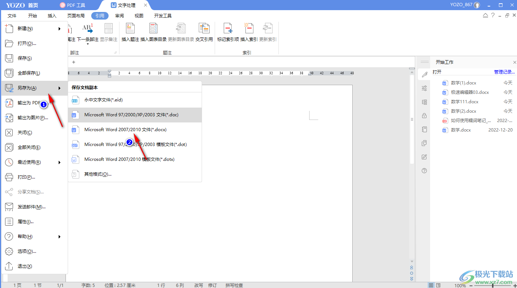Viewport: 517px width, 288px height.
Task: Expand the Help (帮助) submenu
Action: [x=34, y=237]
